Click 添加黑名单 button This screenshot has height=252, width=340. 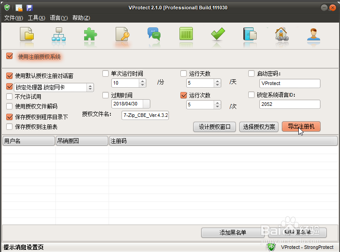click(x=233, y=233)
